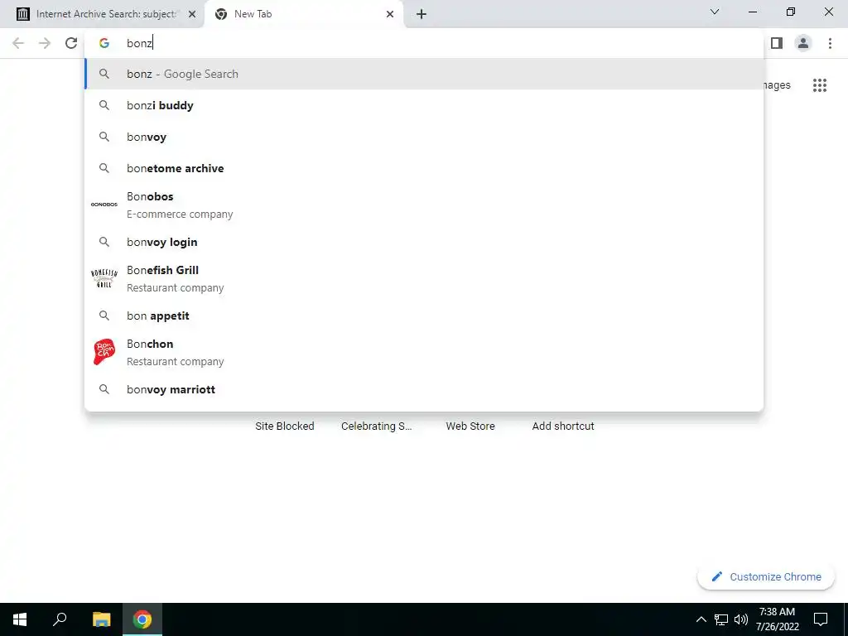This screenshot has height=636, width=848.
Task: Select the 'bonvoy login' suggestion
Action: point(424,242)
